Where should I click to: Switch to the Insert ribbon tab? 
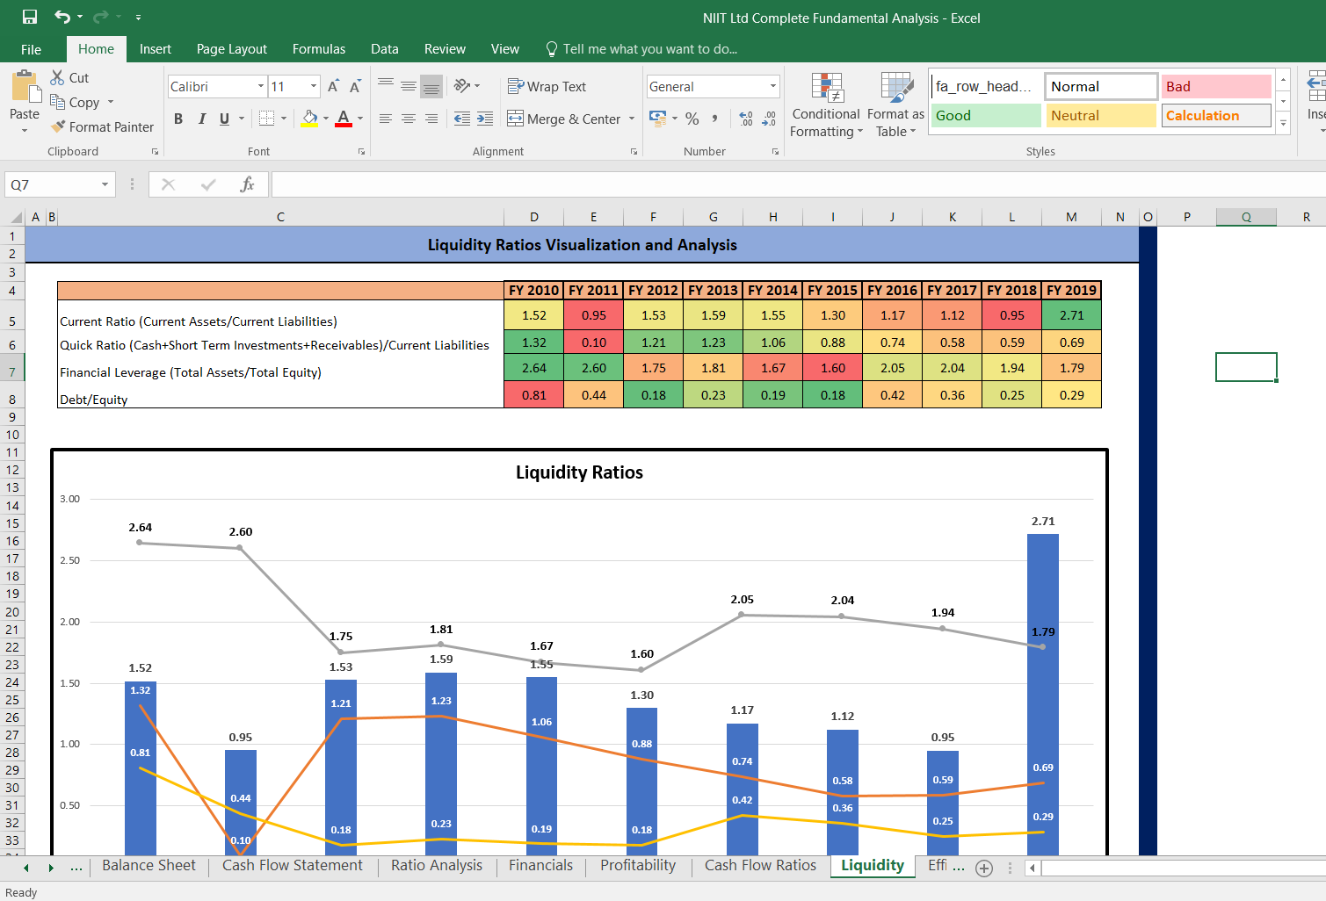coord(156,49)
